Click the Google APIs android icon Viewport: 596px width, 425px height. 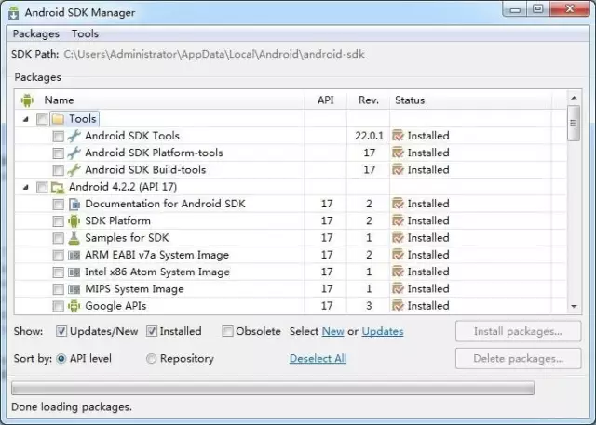(x=74, y=306)
